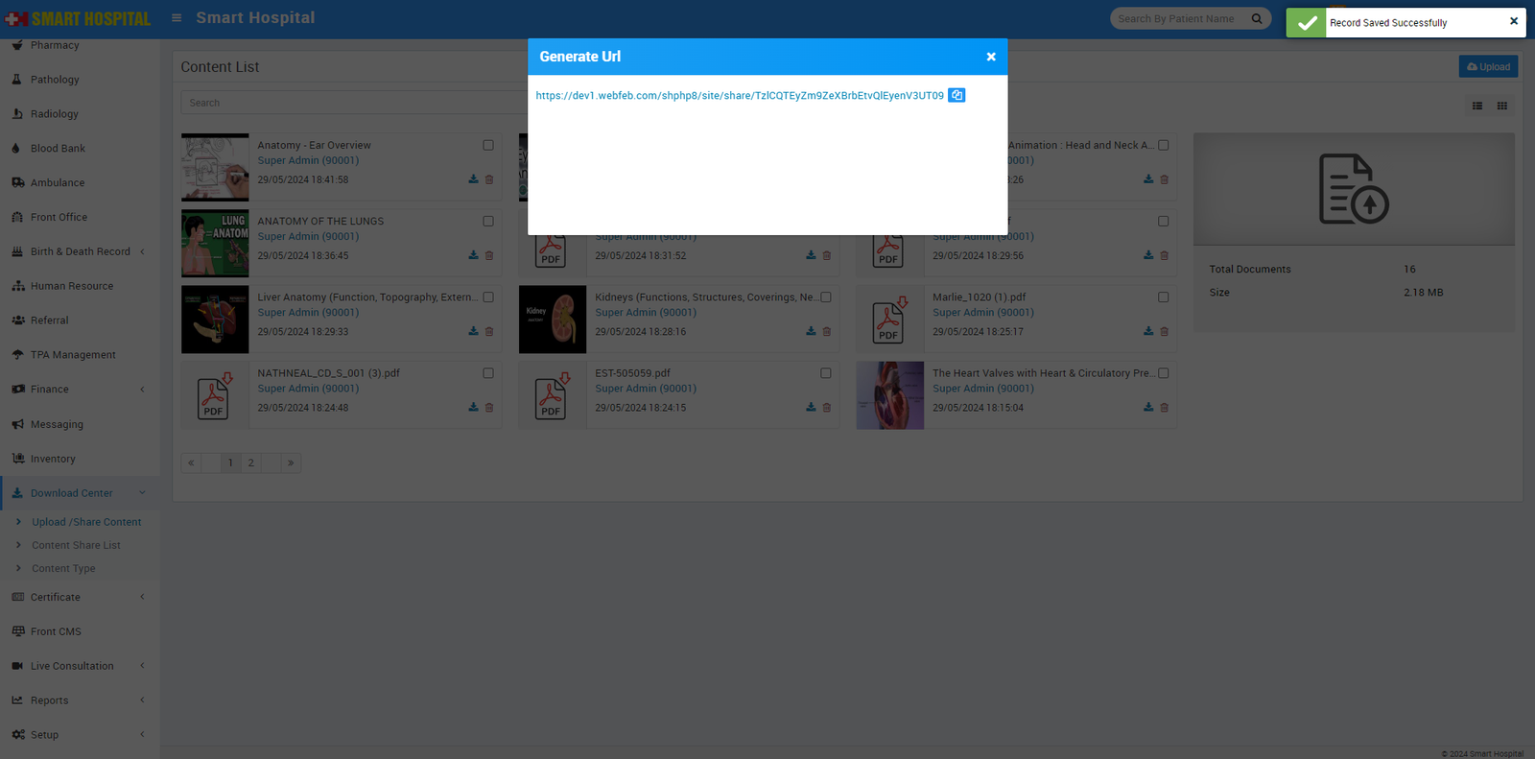Viewport: 1535px width, 759px height.
Task: Switch content to list view
Action: coord(1476,106)
